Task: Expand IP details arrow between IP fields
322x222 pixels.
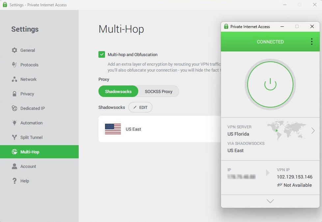Action: [x=267, y=173]
